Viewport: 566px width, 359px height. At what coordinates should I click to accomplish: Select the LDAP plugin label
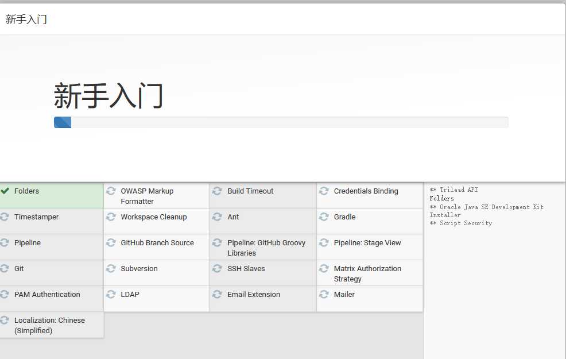click(130, 294)
